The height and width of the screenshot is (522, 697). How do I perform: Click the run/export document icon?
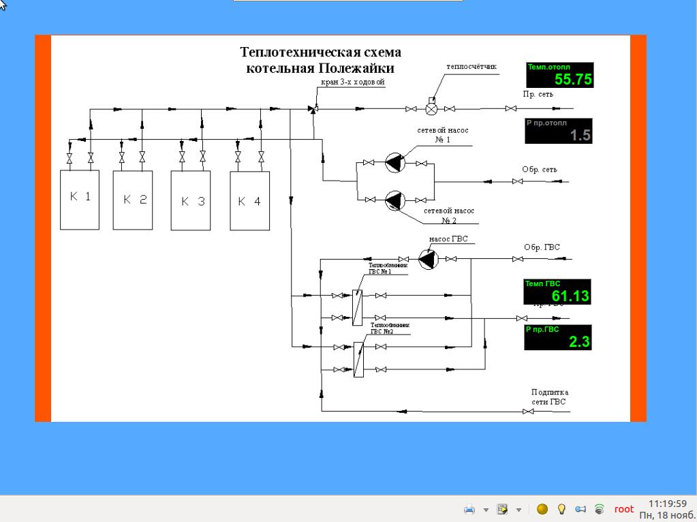pos(503,509)
